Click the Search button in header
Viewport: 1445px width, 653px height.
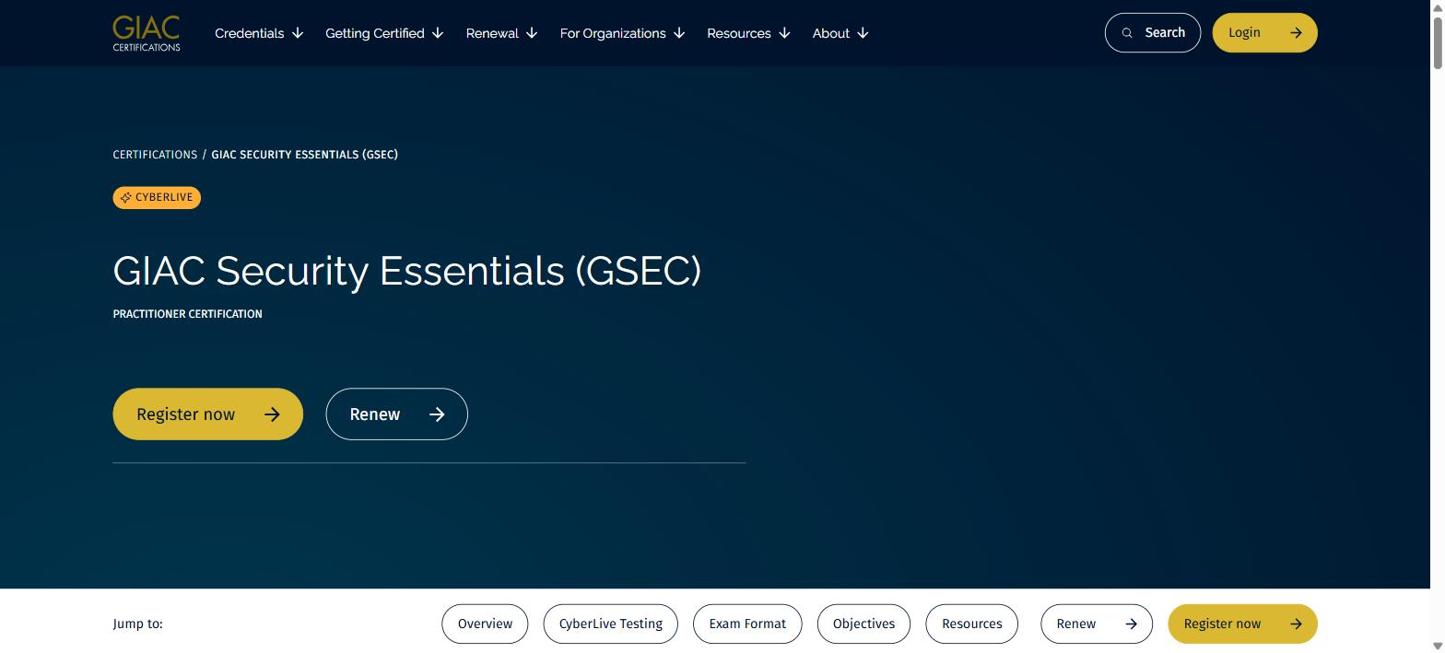tap(1153, 32)
